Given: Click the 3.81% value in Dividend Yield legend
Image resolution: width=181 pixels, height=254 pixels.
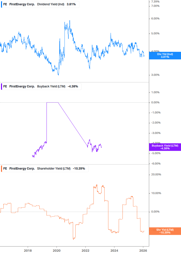Looking at the screenshot, I should coord(71,4).
